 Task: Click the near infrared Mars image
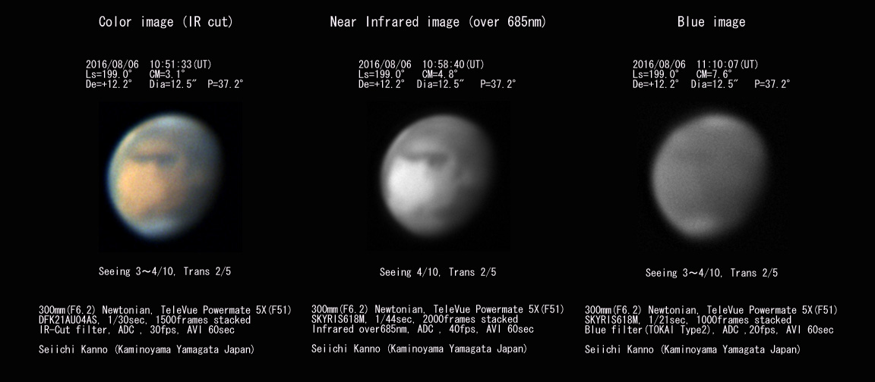(437, 175)
